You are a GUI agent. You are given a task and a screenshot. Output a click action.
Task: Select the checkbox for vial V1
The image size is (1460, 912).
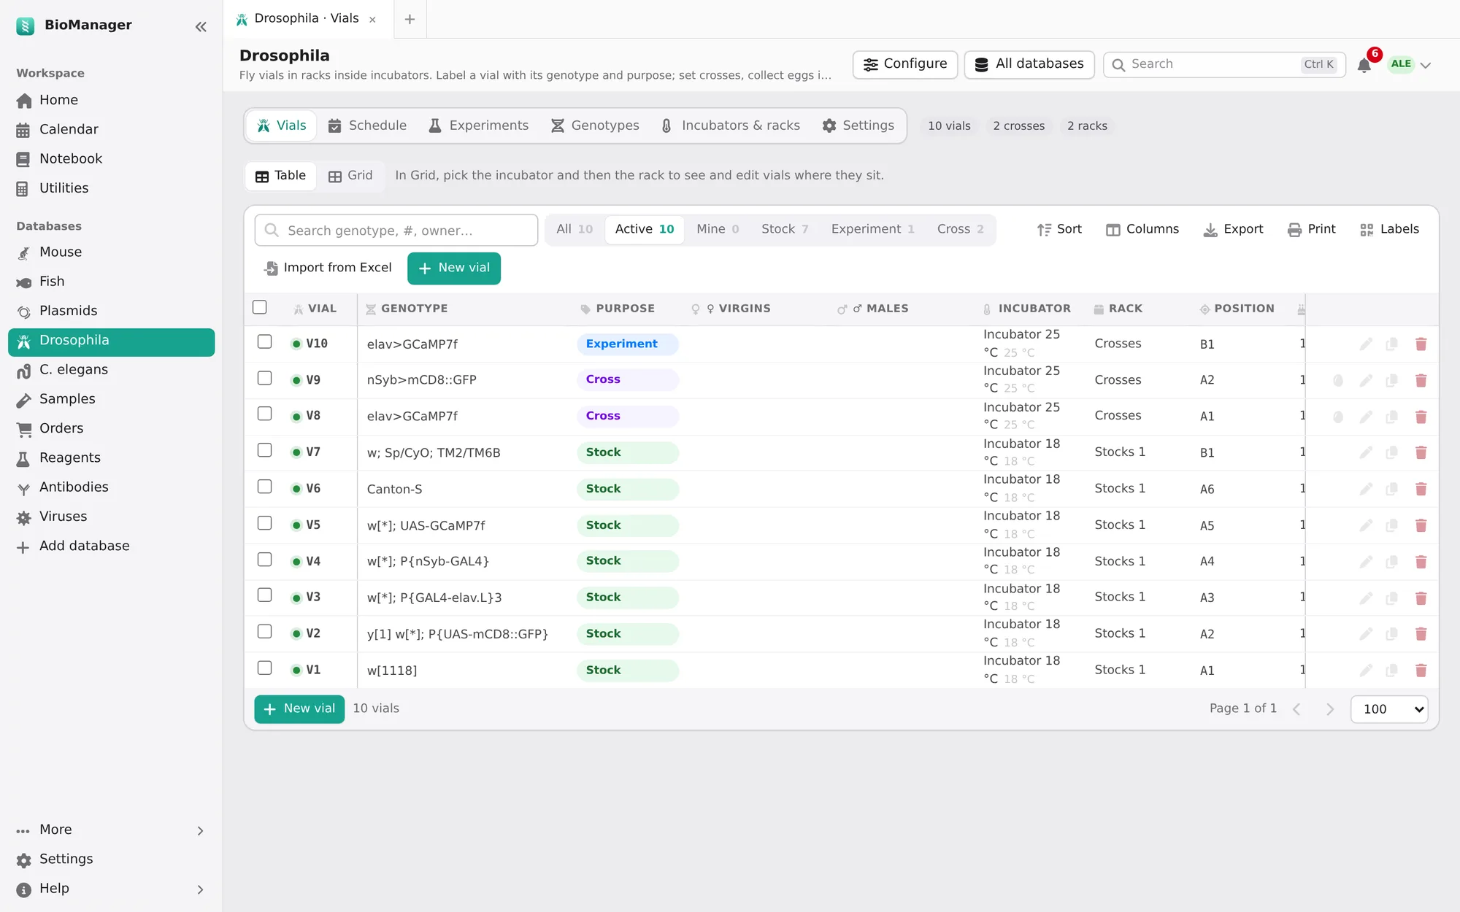(x=265, y=668)
